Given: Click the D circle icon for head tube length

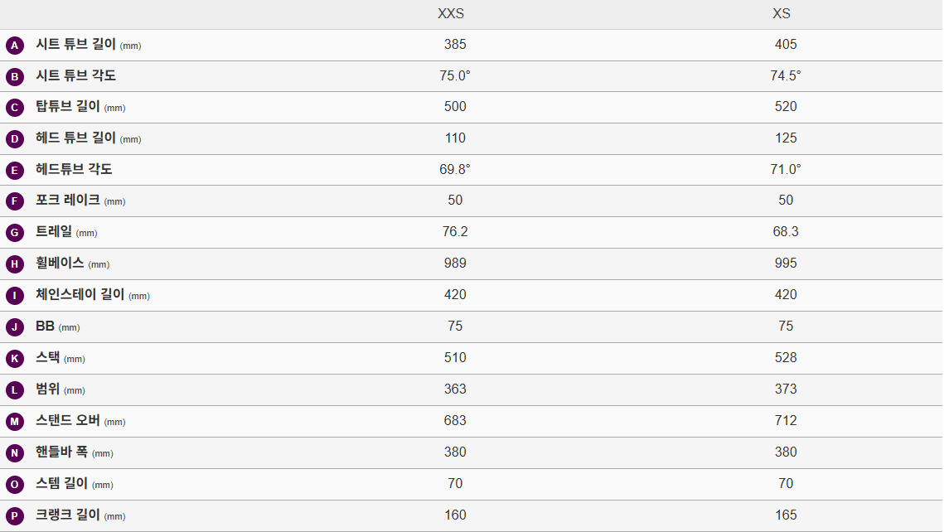Looking at the screenshot, I should click(15, 139).
